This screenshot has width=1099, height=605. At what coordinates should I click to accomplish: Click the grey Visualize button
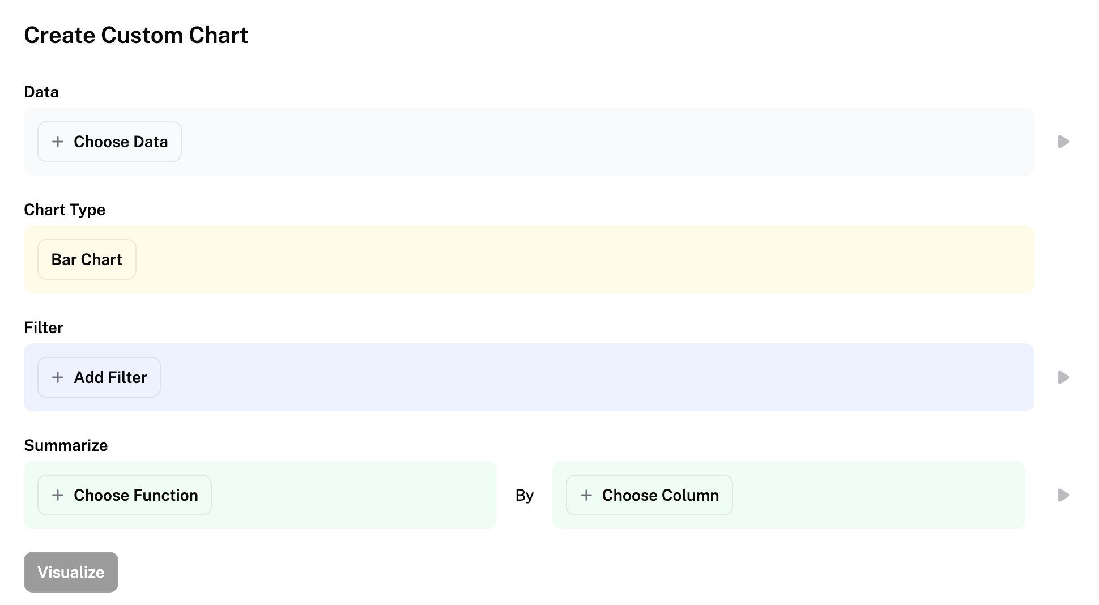(71, 572)
